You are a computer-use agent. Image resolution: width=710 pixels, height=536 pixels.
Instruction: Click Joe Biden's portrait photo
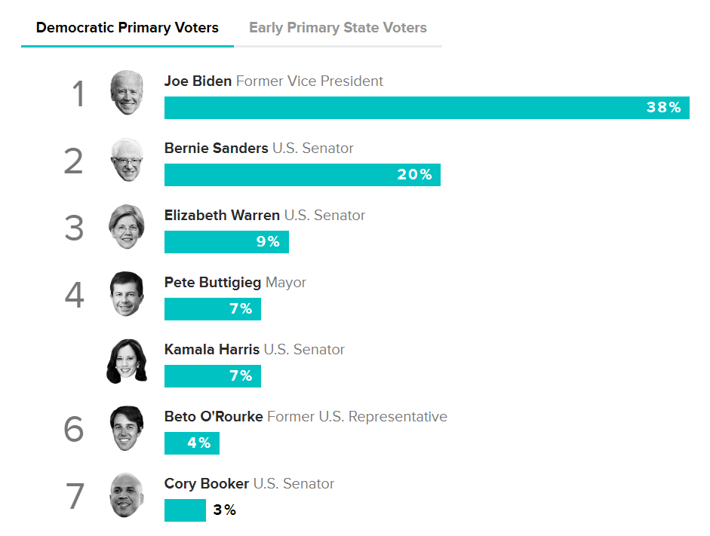pyautogui.click(x=126, y=93)
